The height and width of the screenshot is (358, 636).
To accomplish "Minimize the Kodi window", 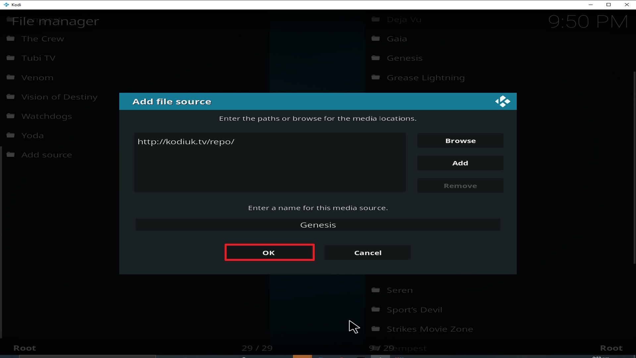I will tap(591, 5).
